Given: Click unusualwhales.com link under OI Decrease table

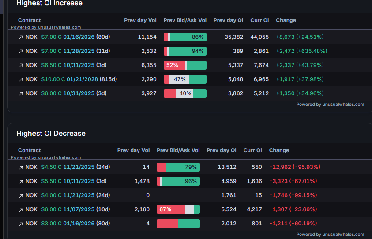Looking at the screenshot, I should [330, 235].
